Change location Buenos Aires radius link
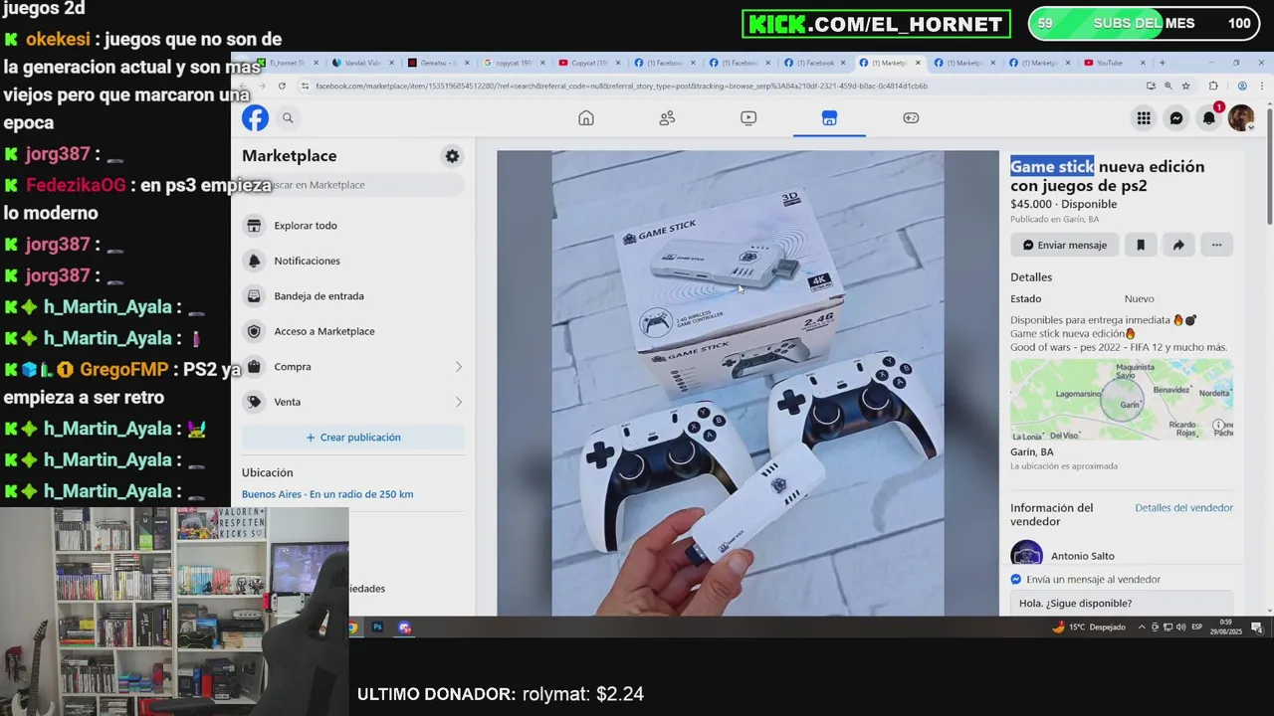 [x=327, y=494]
